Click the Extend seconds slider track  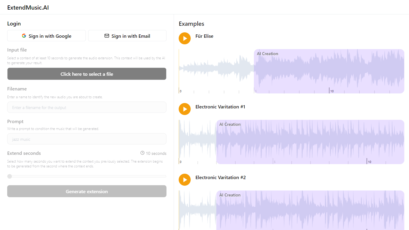click(87, 176)
